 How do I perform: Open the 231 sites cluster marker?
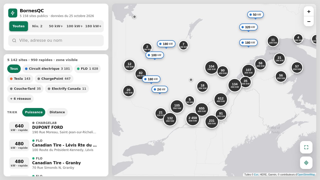212,122
